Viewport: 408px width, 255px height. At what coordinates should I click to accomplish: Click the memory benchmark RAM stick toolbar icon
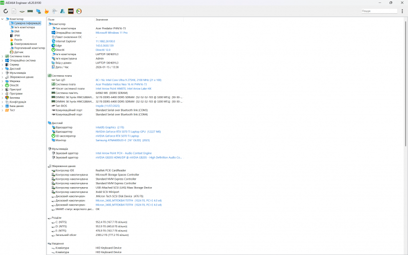[x=30, y=11]
